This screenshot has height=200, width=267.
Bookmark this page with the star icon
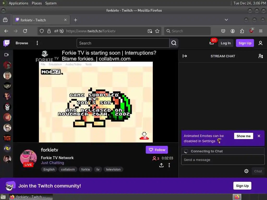point(157,31)
